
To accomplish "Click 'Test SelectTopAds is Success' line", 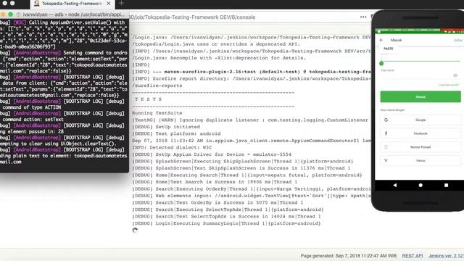I will pos(226,216).
